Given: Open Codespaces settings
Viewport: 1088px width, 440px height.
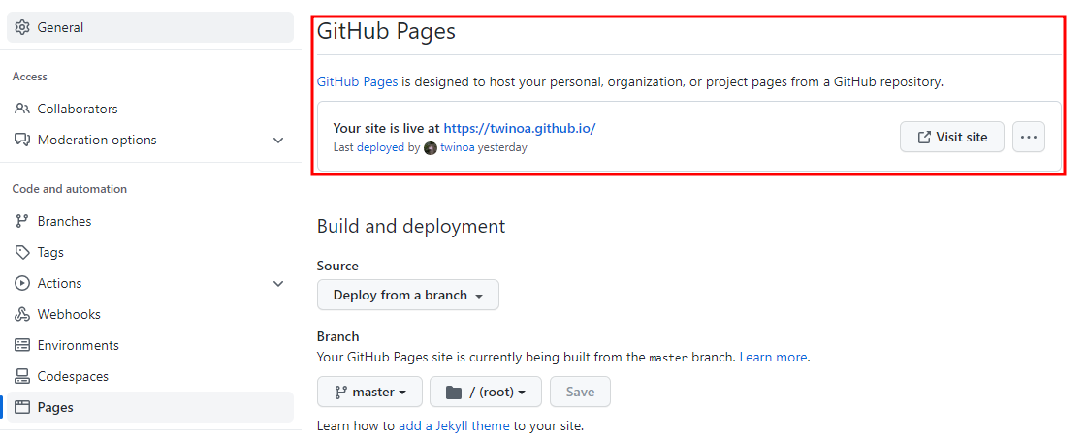Looking at the screenshot, I should click(x=150, y=376).
